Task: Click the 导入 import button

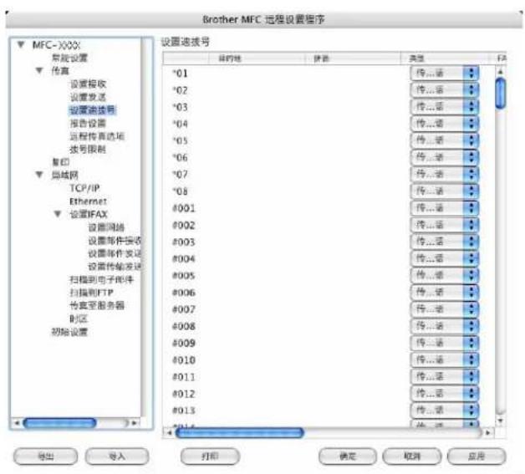Action: point(117,456)
